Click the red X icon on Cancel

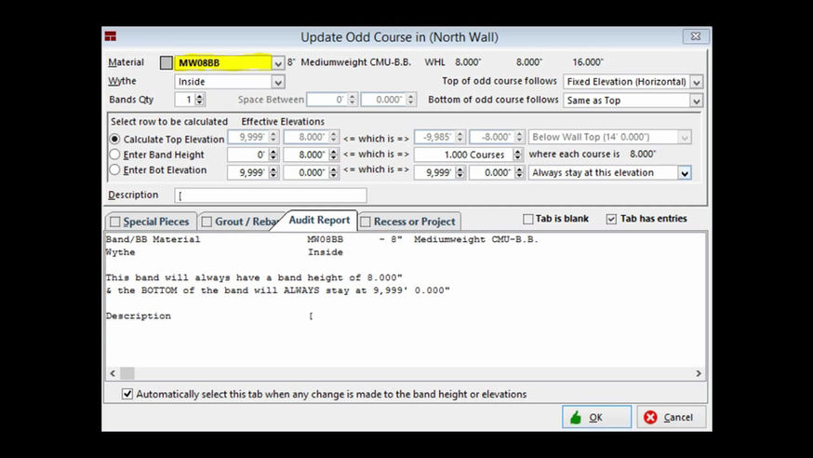coord(650,418)
